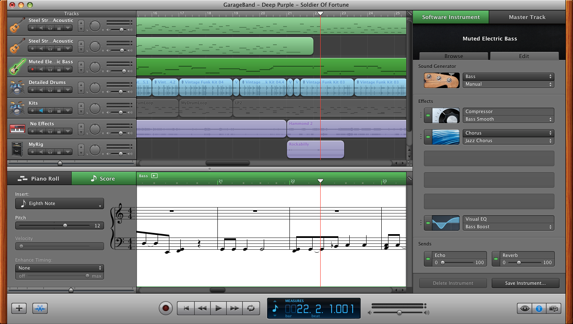The image size is (573, 324).
Task: Click the Hammond 2 region
Action: (346, 128)
